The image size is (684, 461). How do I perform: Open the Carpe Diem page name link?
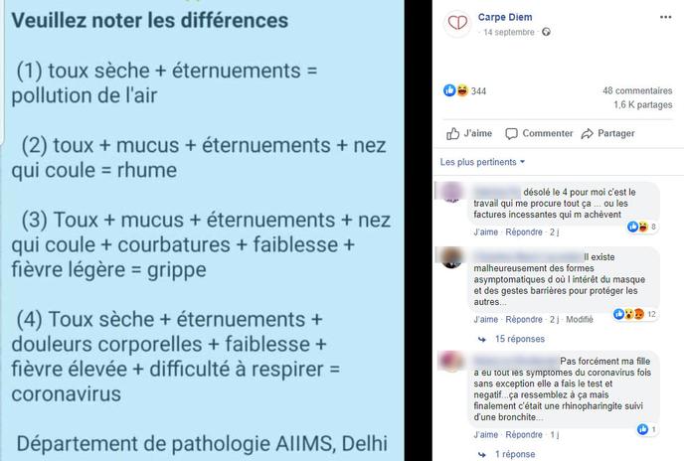pos(505,17)
